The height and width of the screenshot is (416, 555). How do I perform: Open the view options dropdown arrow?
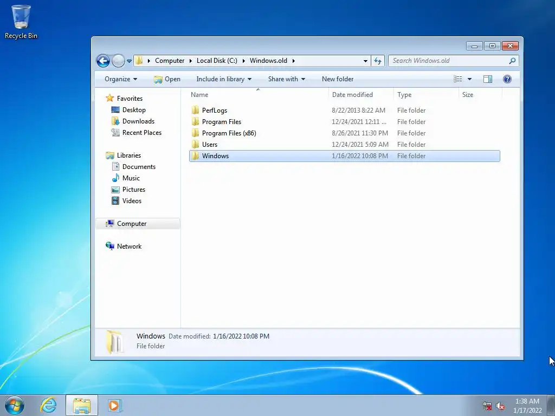pos(469,79)
